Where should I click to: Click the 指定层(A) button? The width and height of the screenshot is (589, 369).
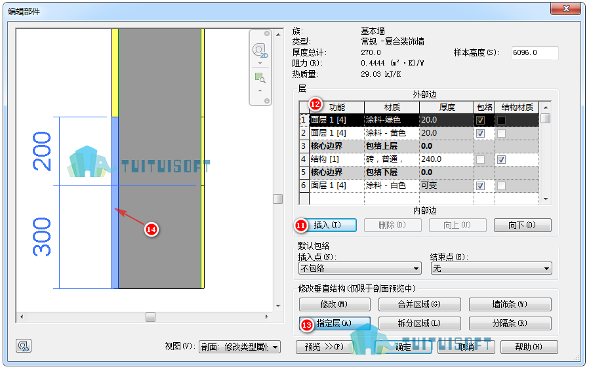pyautogui.click(x=335, y=323)
